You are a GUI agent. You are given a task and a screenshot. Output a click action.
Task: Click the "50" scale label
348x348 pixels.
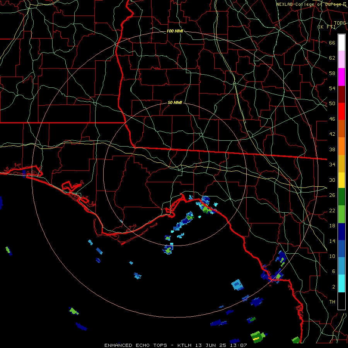332,103
